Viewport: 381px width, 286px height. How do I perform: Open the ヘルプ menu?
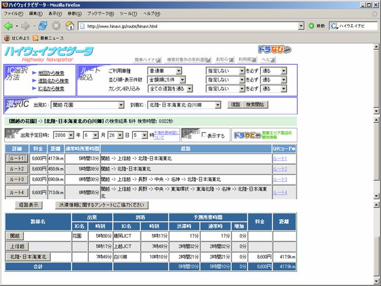click(151, 14)
